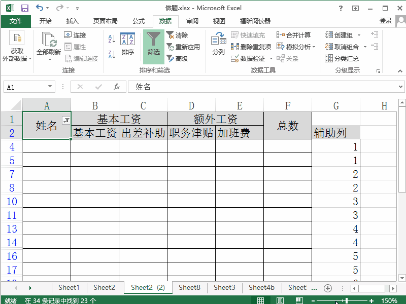Select the 分列 (Text to Columns) icon
This screenshot has height=304, width=406.
click(218, 46)
